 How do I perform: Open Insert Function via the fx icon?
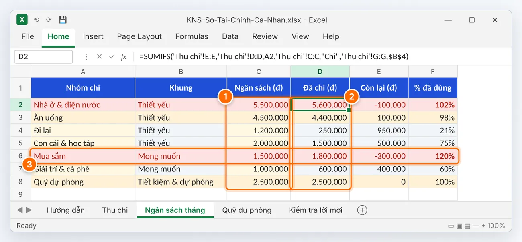(124, 57)
